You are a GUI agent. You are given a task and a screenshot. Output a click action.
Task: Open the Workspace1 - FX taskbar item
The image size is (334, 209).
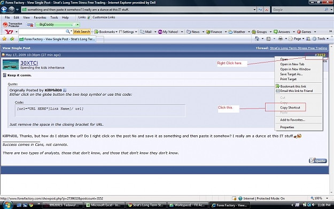(187, 205)
